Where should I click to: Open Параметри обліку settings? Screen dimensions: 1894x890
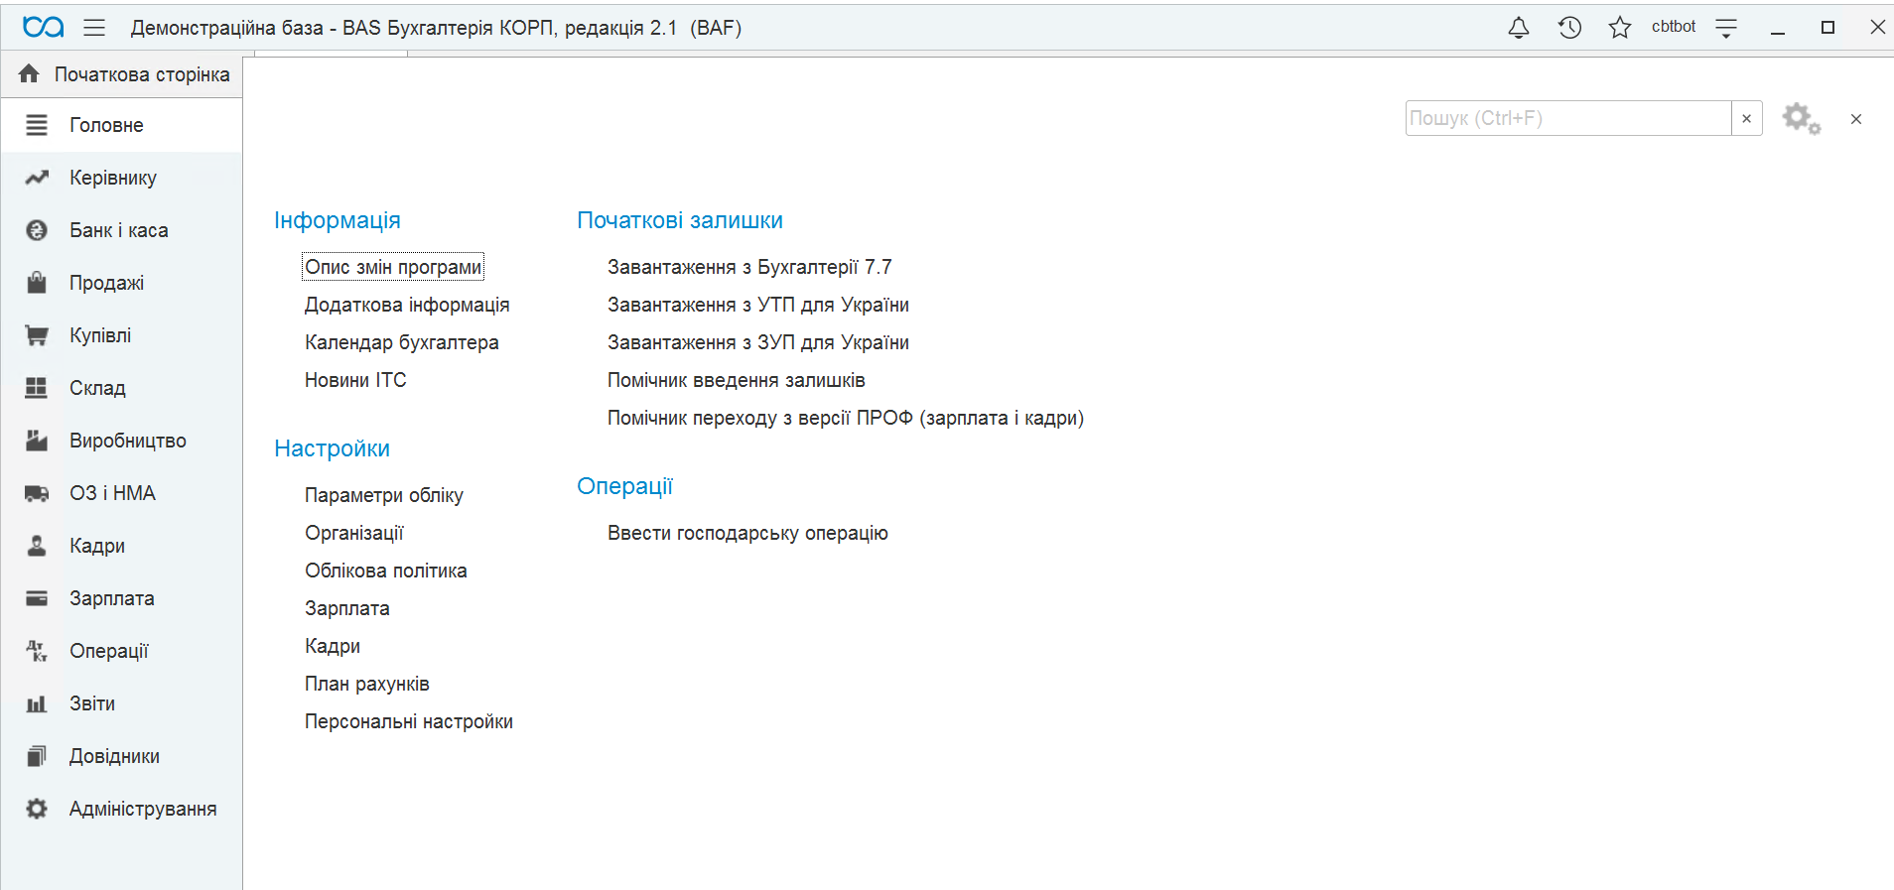tap(384, 495)
